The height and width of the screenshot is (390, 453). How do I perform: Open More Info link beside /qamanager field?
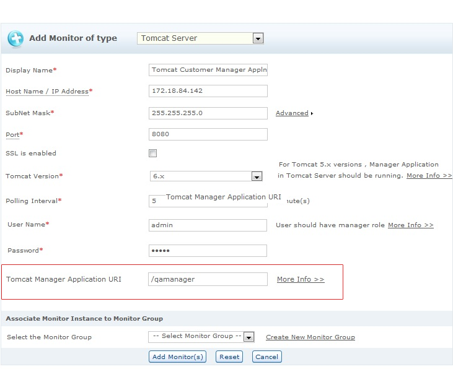[301, 279]
